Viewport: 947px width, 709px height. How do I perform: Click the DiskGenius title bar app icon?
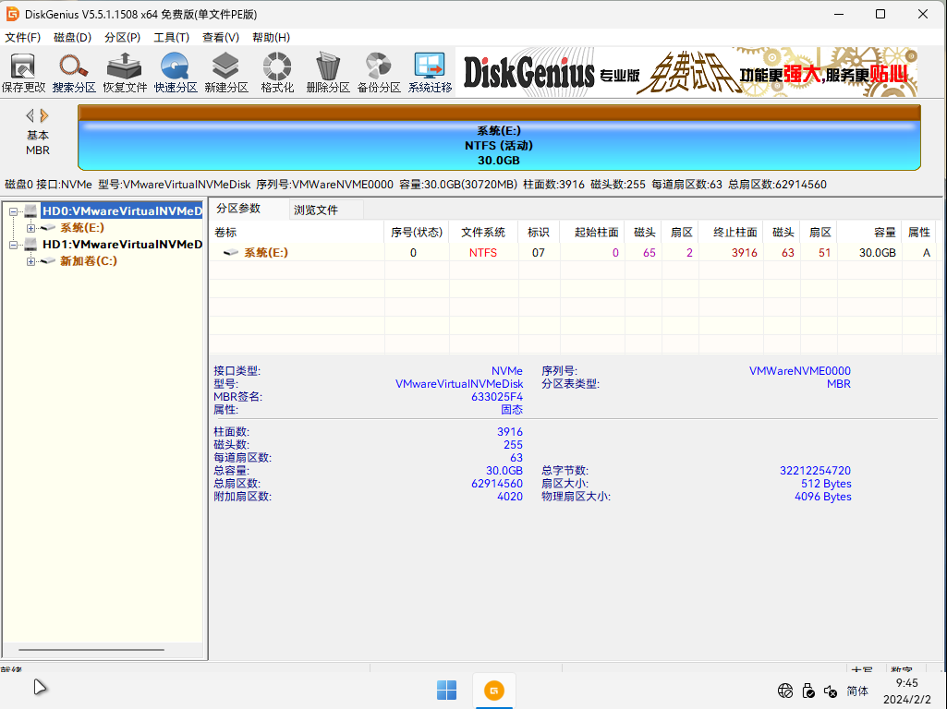12,14
